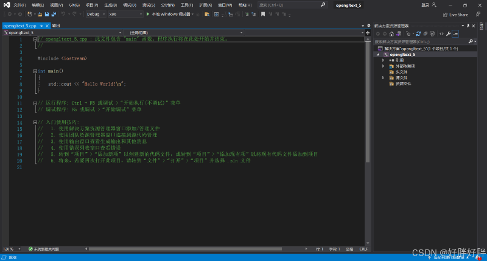Toggle the preview selected items button

pos(455,34)
